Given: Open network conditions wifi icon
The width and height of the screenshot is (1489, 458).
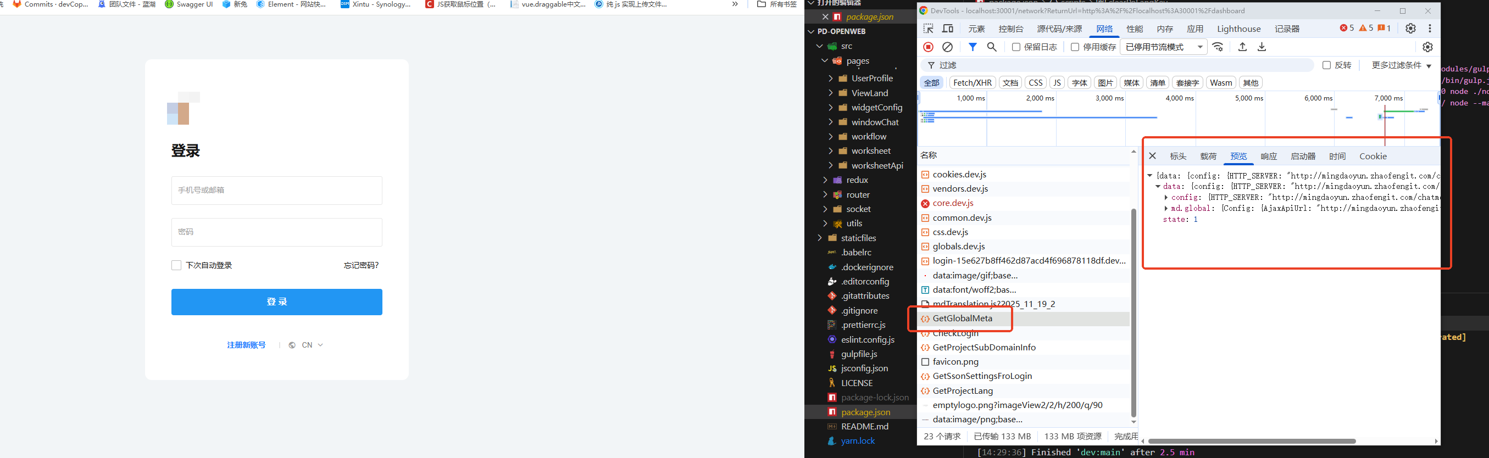Looking at the screenshot, I should [1218, 47].
